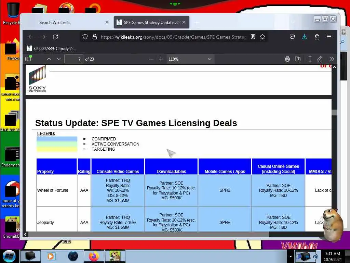Zoom out the PDF with minus
Image resolution: width=350 pixels, height=263 pixels.
151,59
